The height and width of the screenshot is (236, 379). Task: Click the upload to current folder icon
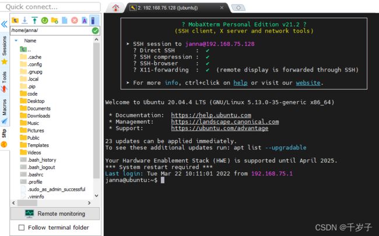(34, 20)
